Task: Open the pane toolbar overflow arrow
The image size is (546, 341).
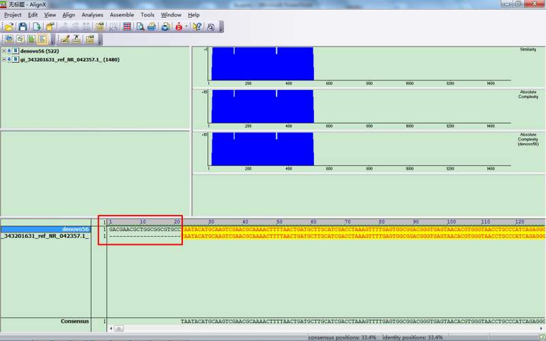Action: 53,40
